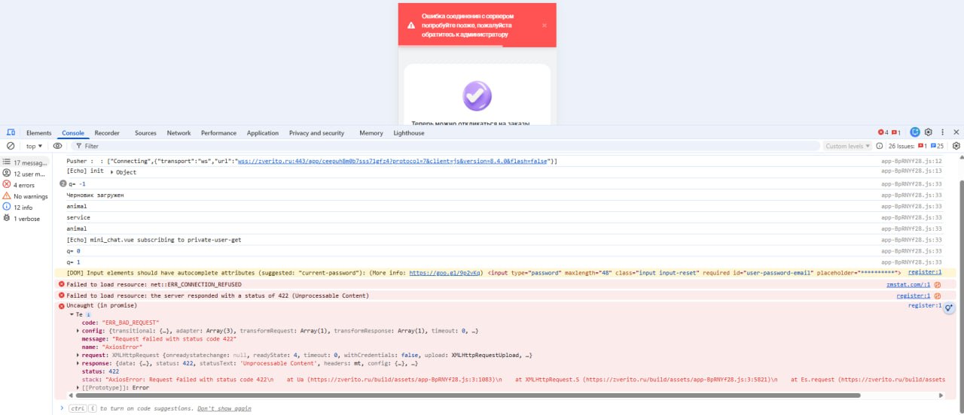Filter sidebar to show 4 errors
964x415 pixels.
(23, 185)
